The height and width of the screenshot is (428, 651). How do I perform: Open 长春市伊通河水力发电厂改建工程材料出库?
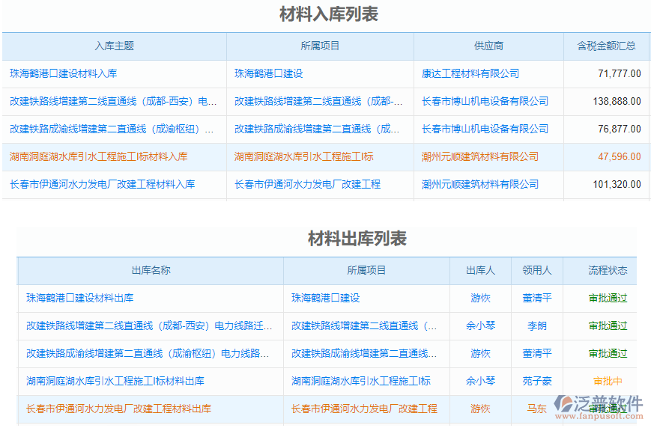(x=118, y=409)
